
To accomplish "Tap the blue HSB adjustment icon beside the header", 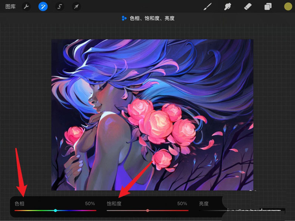I will click(124, 18).
